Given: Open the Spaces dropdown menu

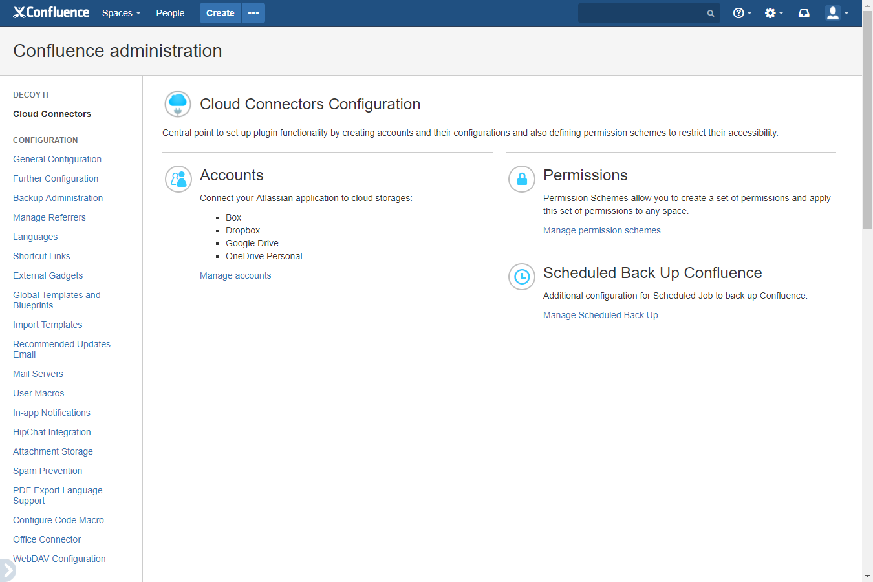Looking at the screenshot, I should (x=121, y=13).
